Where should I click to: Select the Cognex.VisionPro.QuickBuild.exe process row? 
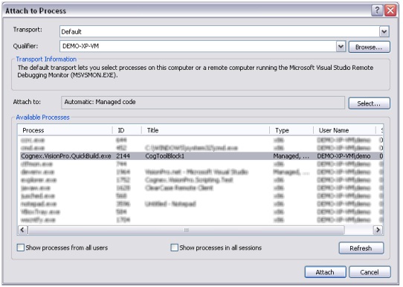point(201,156)
